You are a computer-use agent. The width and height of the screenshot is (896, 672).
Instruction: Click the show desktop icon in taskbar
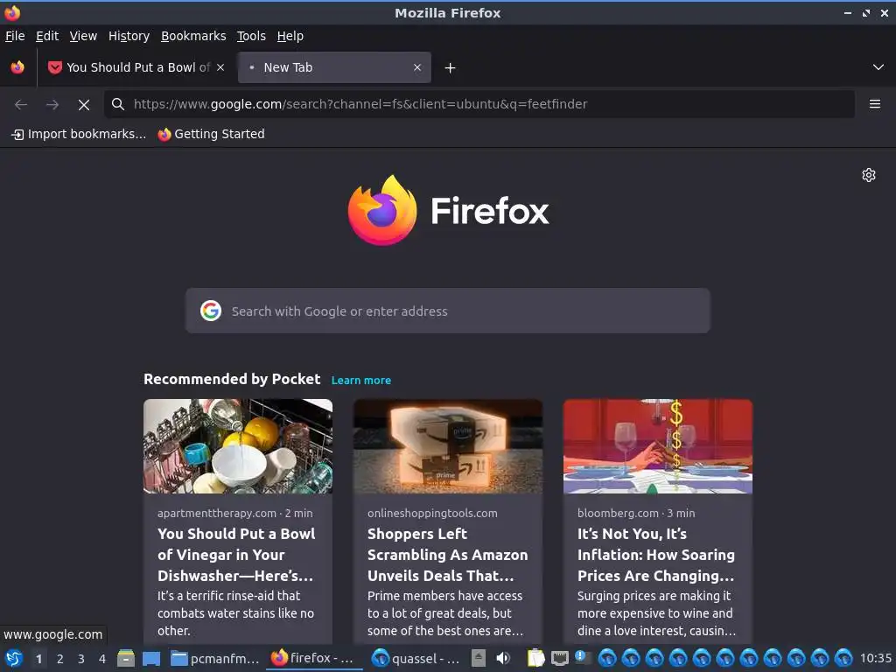[x=151, y=659]
